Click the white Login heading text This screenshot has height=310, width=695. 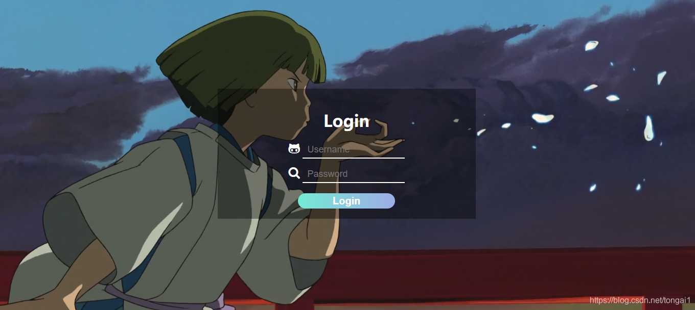[x=346, y=121]
